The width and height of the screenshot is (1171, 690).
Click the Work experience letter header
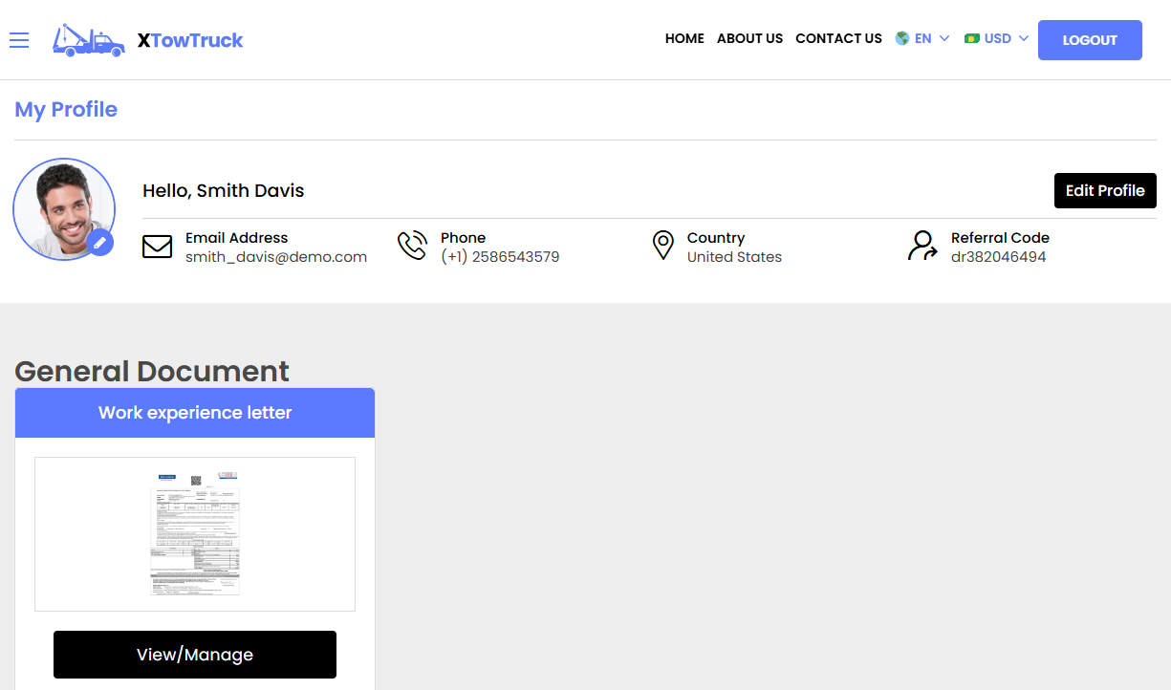point(194,412)
